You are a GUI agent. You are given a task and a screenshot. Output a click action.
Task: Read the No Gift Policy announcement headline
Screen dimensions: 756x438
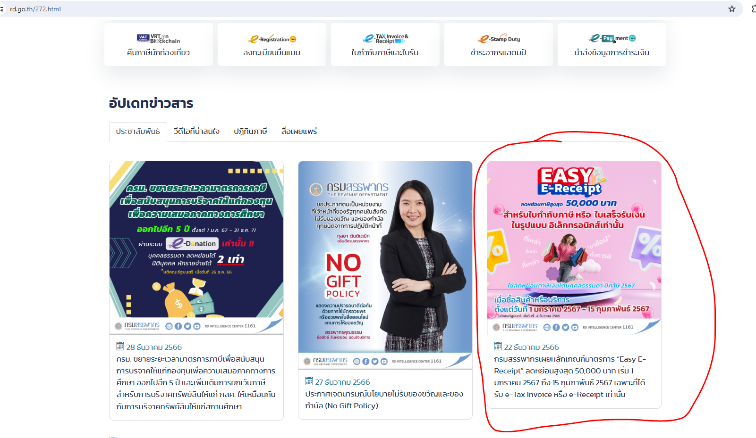point(384,400)
